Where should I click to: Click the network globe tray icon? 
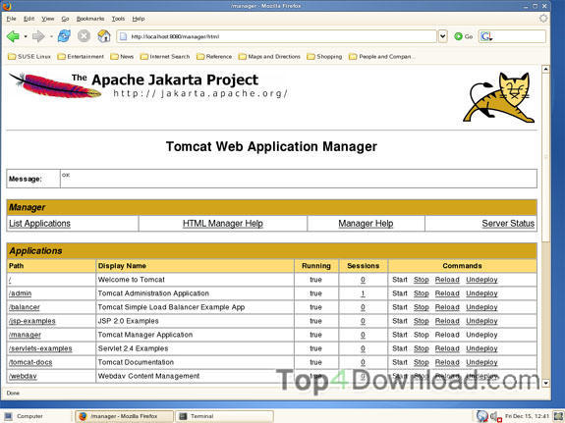[482, 416]
